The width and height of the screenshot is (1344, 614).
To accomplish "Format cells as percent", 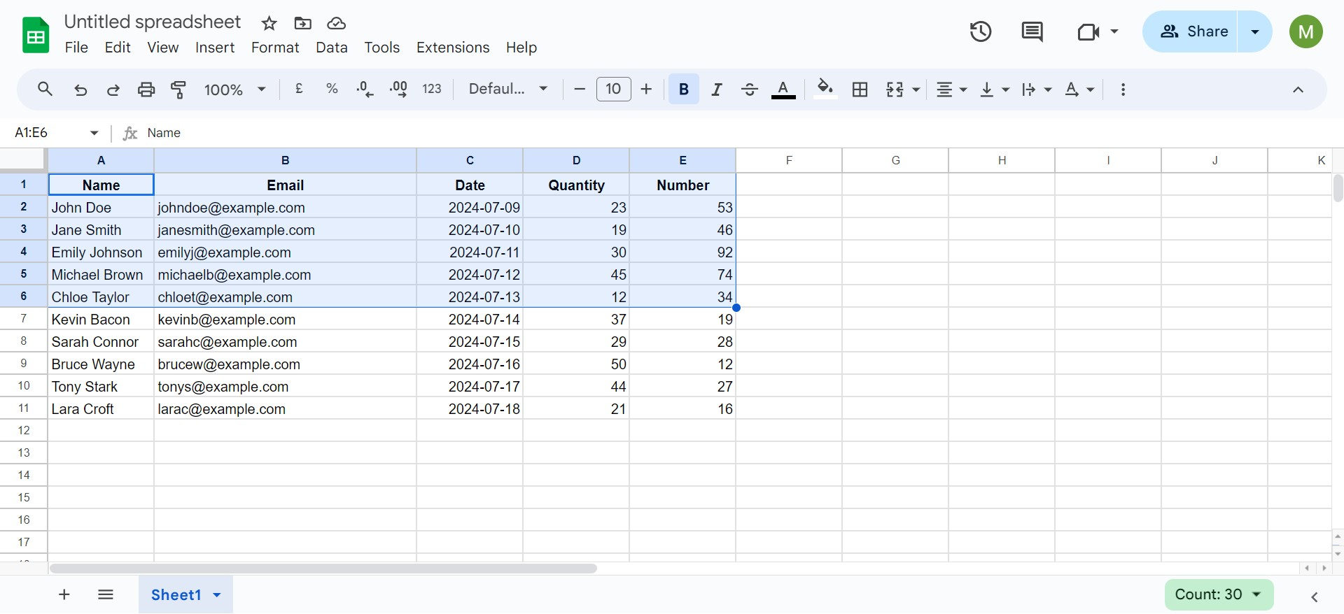I will coord(332,89).
